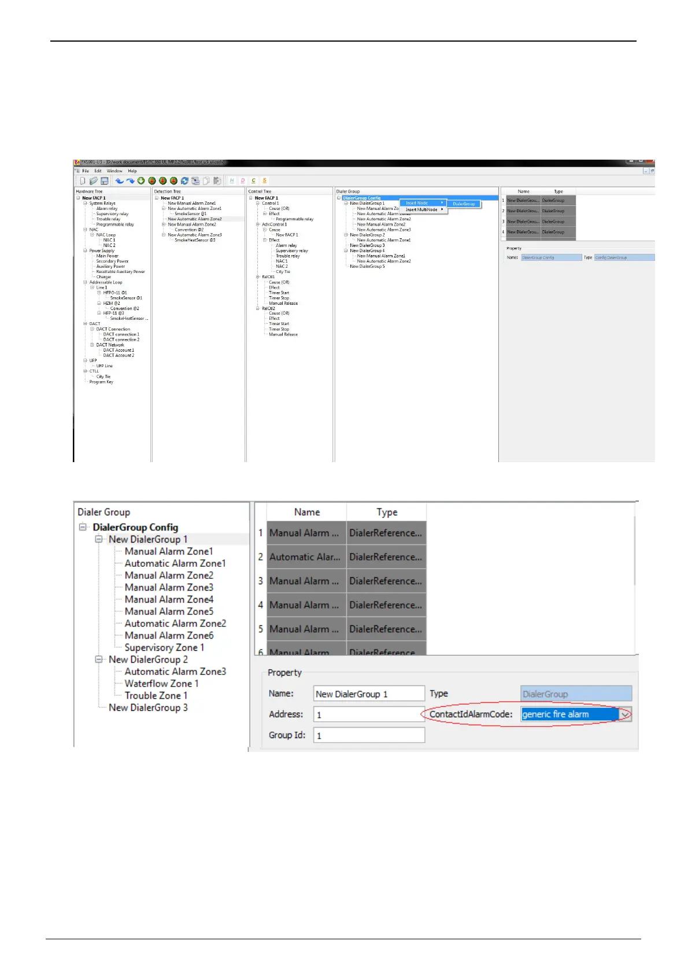The height and width of the screenshot is (974, 688).
Task: Select Supervisory Zone 1 tree item
Action: pyautogui.click(x=164, y=648)
